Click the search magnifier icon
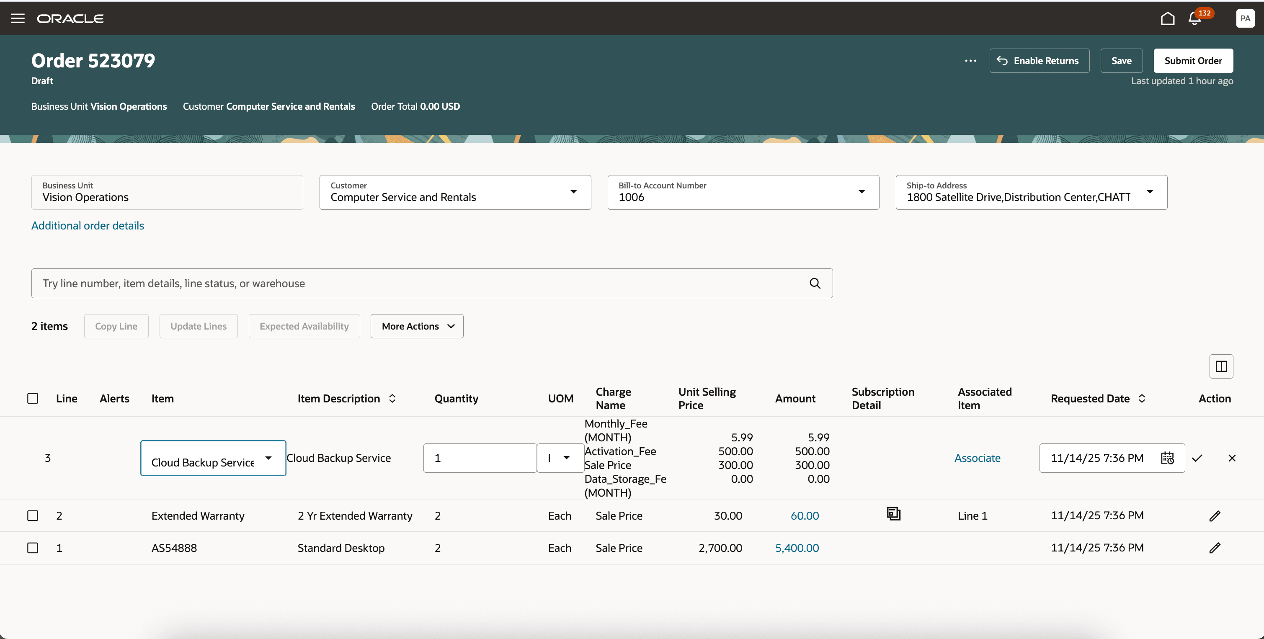Screen dimensions: 1264x639 click(x=815, y=283)
